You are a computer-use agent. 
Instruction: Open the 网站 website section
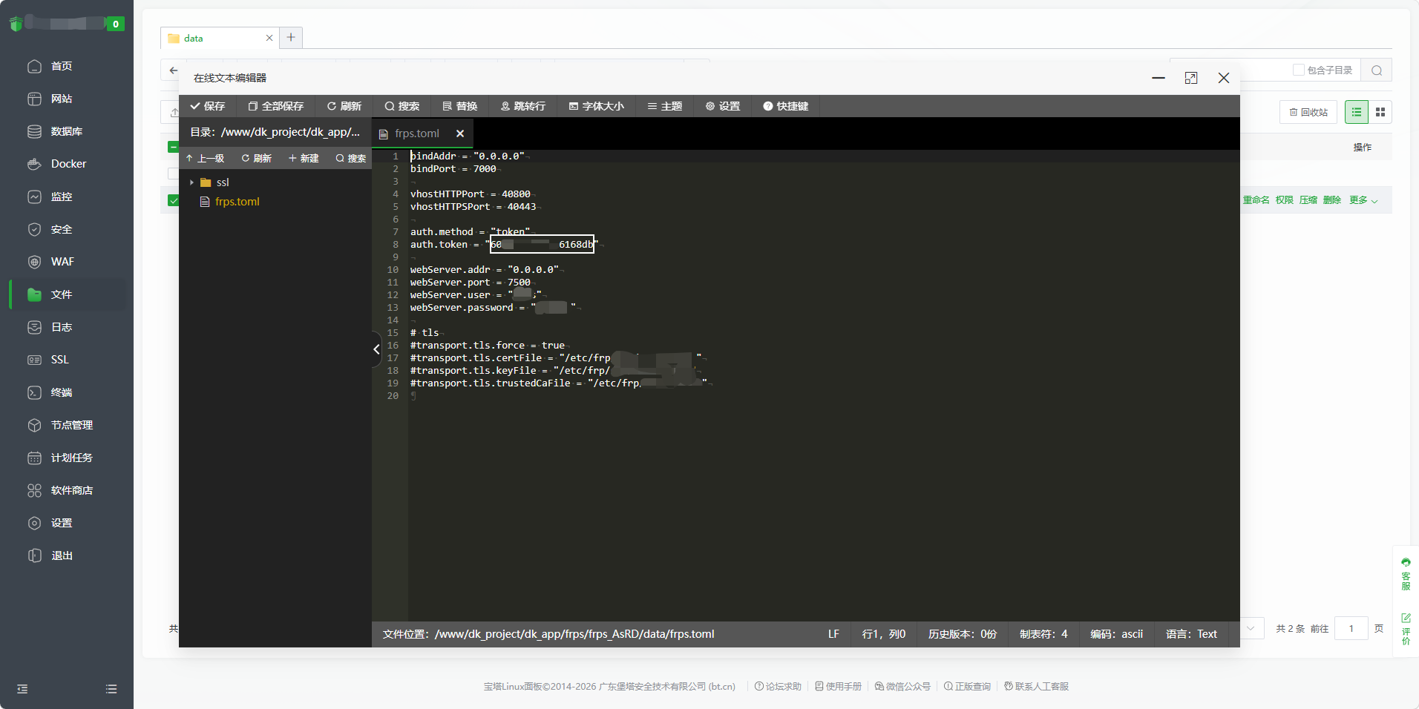tap(62, 99)
